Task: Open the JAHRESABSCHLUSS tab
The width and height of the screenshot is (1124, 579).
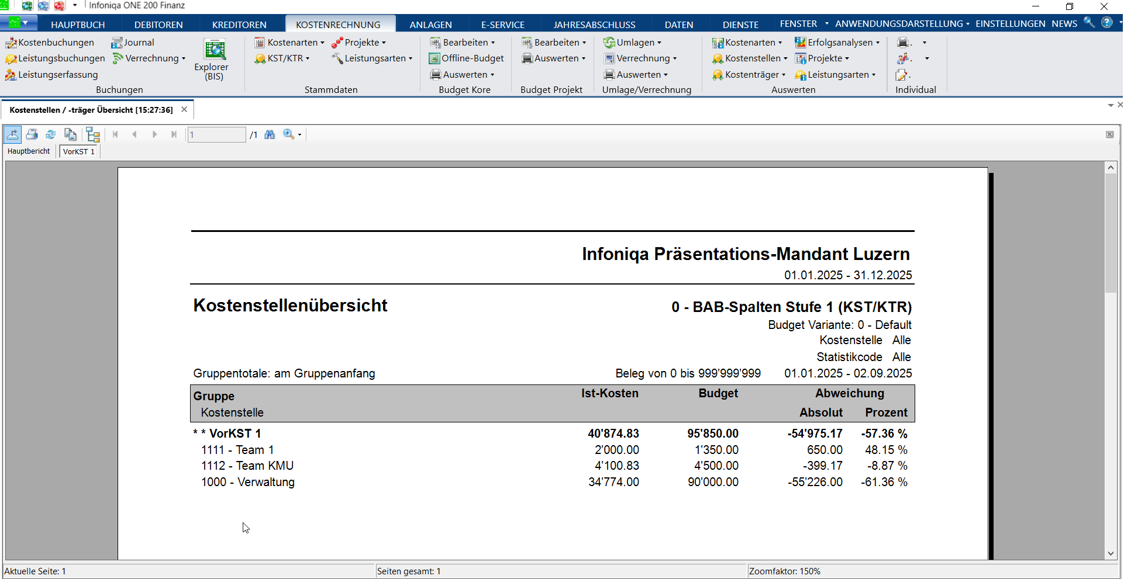Action: (594, 25)
